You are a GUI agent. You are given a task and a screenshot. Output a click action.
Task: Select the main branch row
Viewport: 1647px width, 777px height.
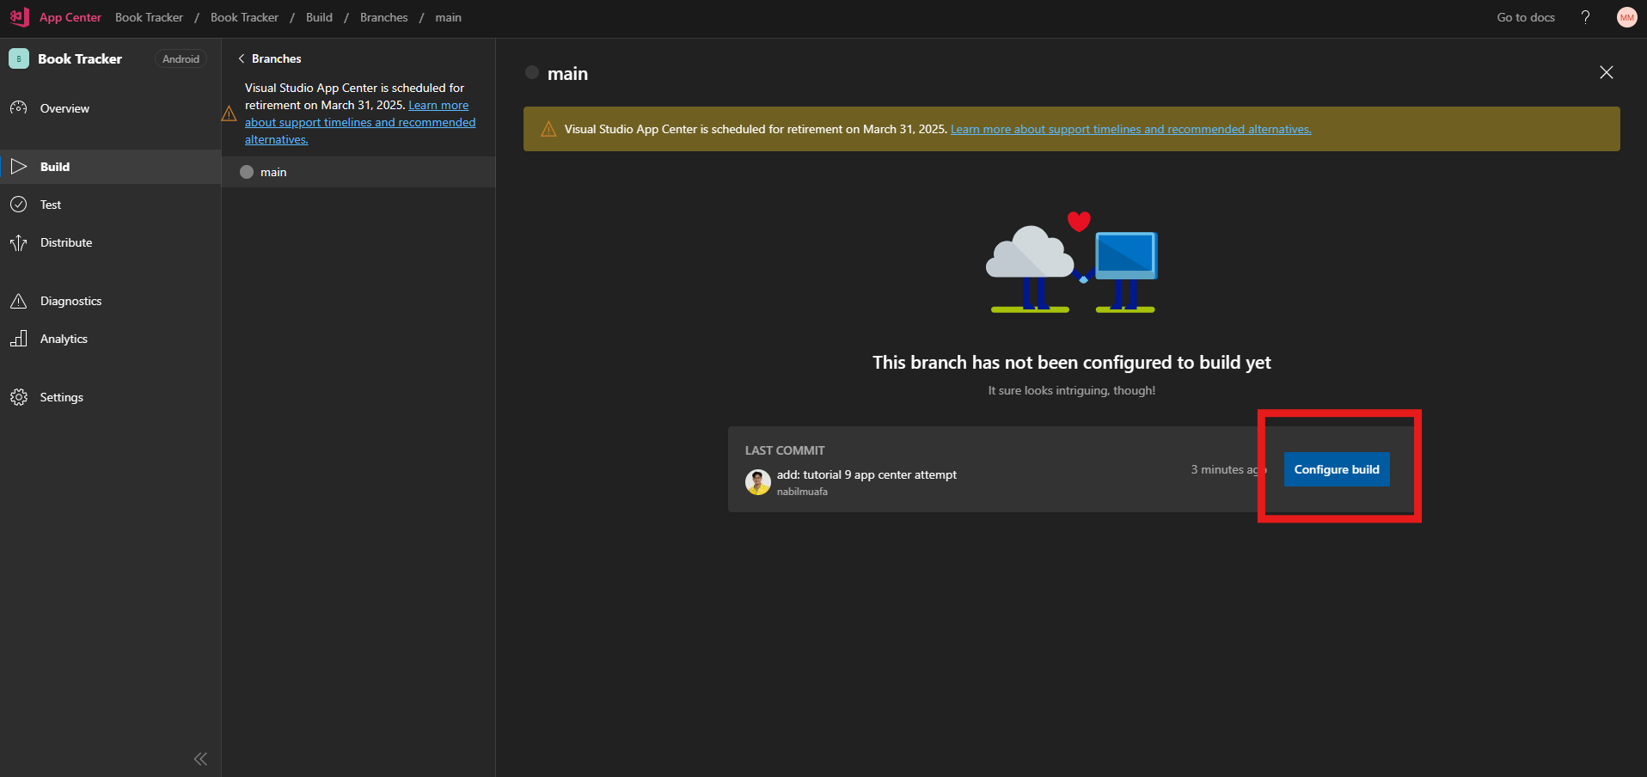pyautogui.click(x=358, y=172)
